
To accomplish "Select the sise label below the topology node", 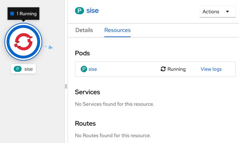I will point(28,69).
